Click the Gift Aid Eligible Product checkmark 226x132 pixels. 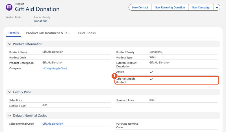click(x=151, y=79)
